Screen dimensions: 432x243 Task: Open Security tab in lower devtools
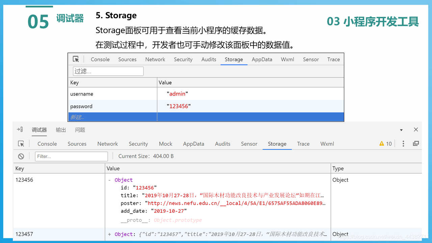click(x=138, y=144)
